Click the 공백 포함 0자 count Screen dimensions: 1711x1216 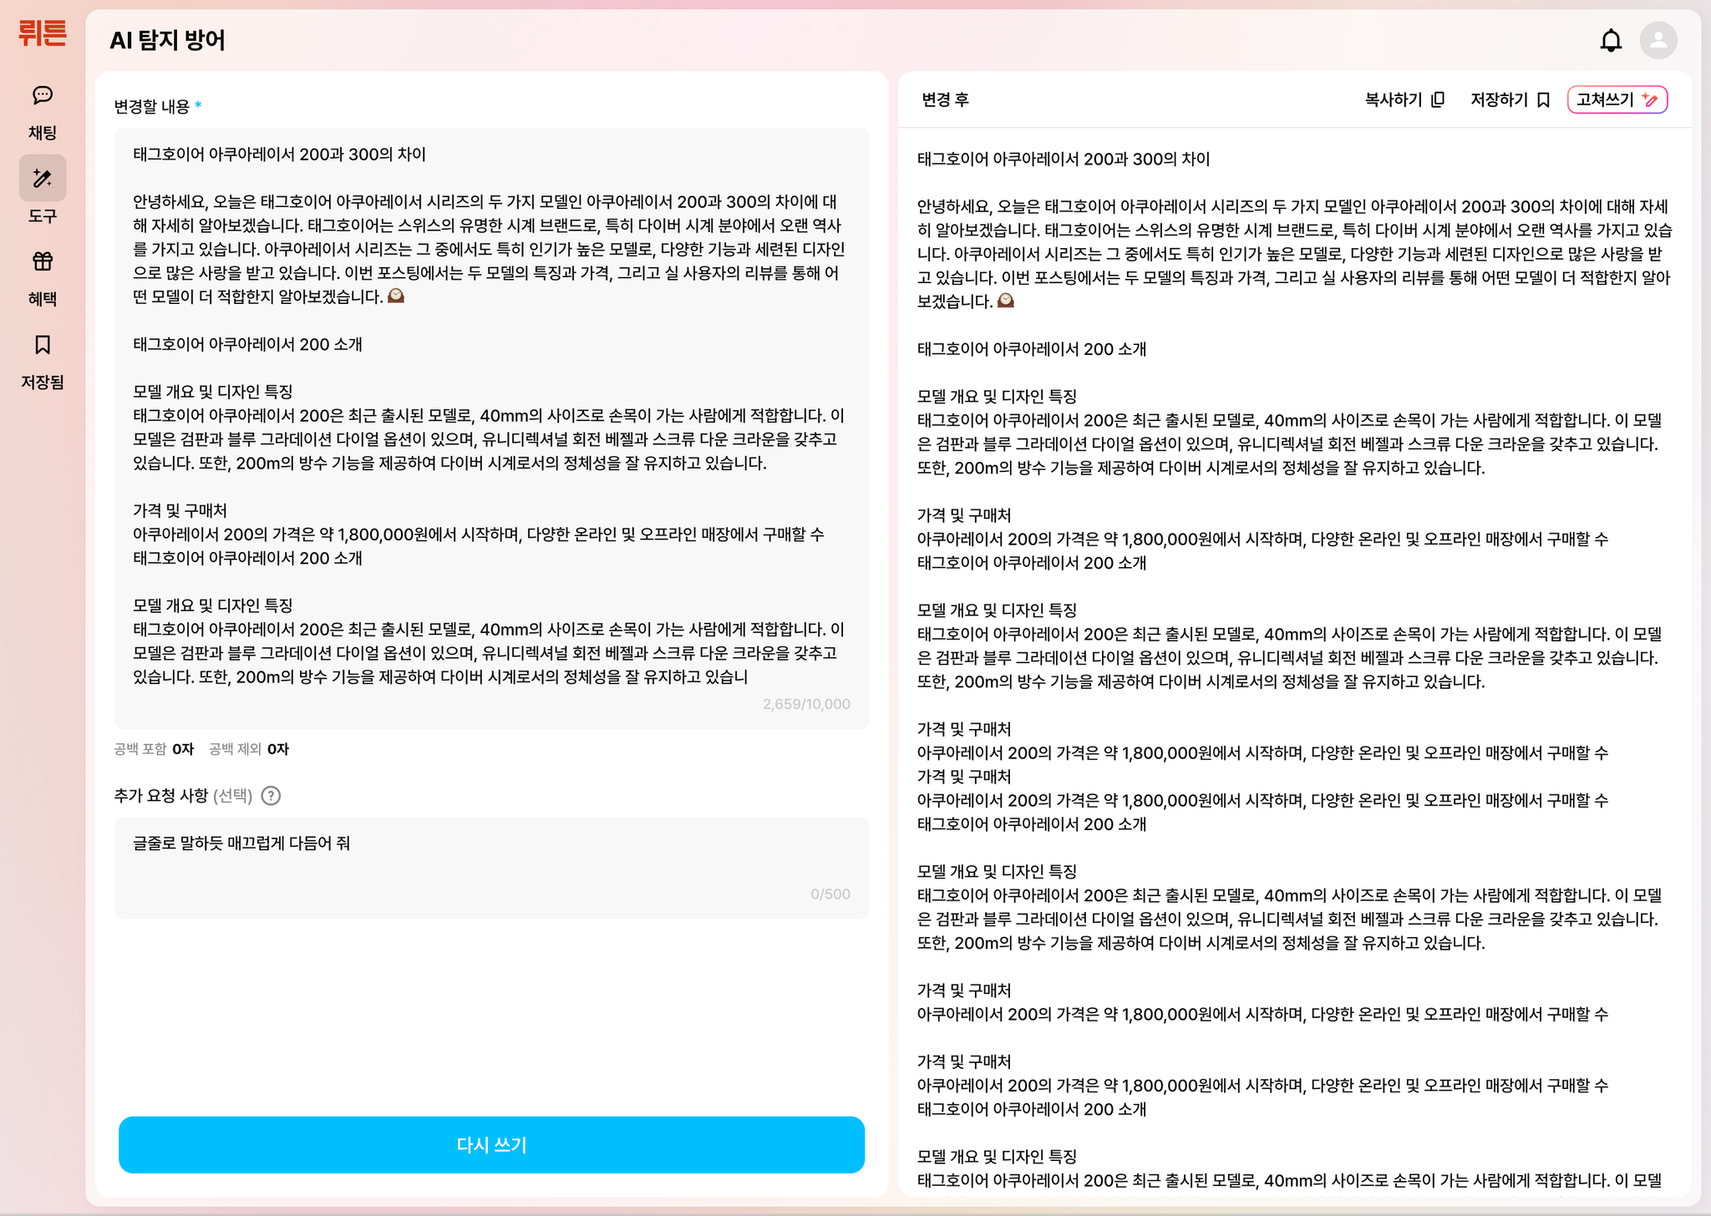pyautogui.click(x=154, y=749)
